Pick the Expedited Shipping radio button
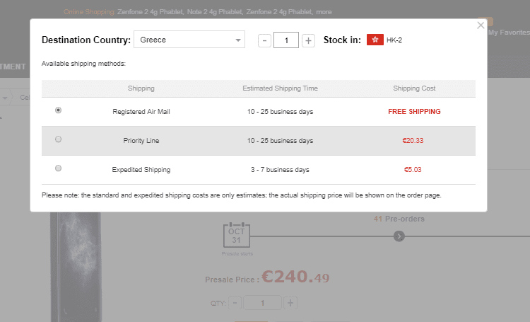530x322 pixels. [58, 168]
